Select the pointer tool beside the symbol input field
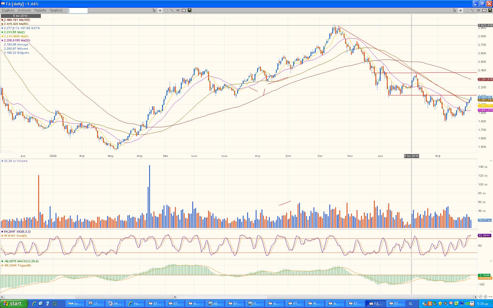Viewport: 493px width, 308px height. (x=154, y=10)
